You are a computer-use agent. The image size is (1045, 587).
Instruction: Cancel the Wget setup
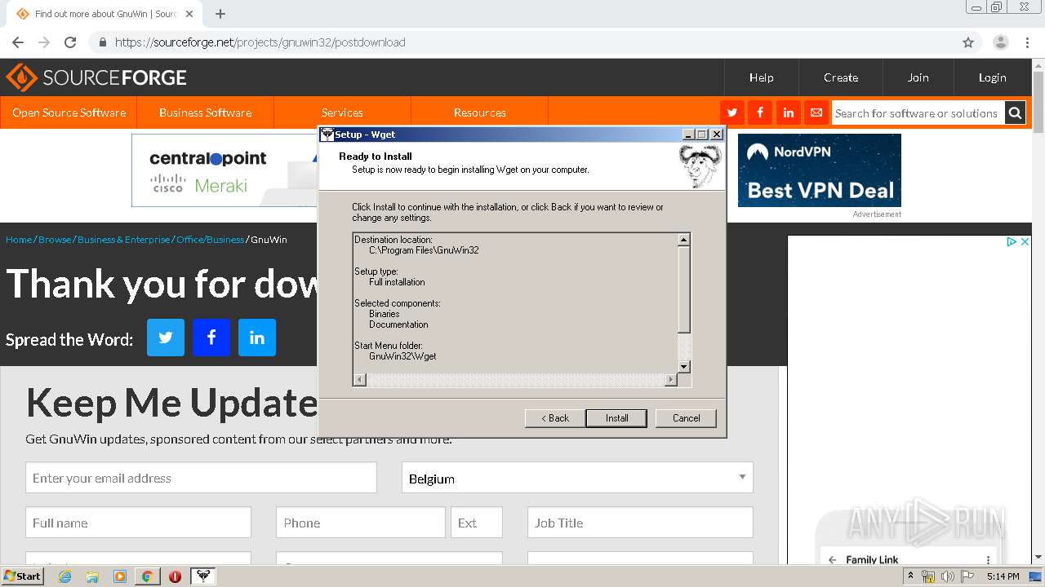tap(686, 418)
